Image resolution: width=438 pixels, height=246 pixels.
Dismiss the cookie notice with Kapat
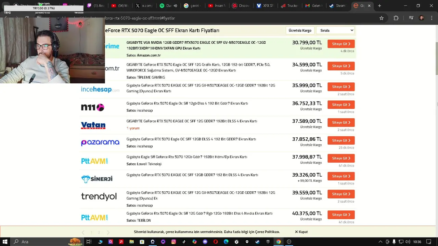tap(301, 232)
